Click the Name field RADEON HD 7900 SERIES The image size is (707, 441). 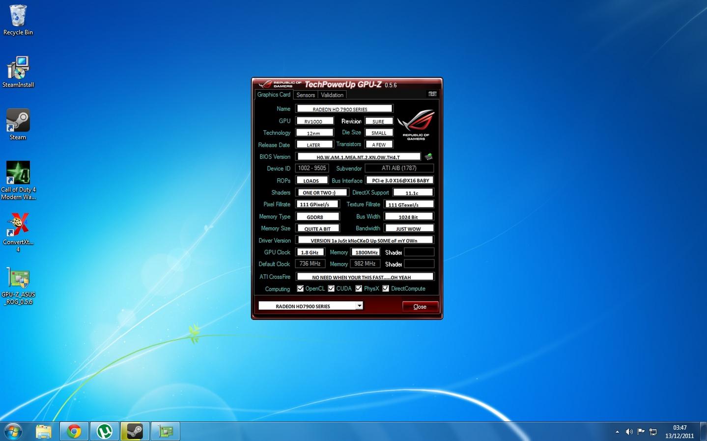[x=344, y=109]
